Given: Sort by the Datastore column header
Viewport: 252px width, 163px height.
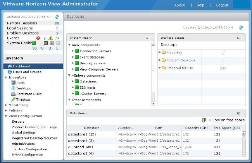Looking at the screenshot, I should click(91, 128).
